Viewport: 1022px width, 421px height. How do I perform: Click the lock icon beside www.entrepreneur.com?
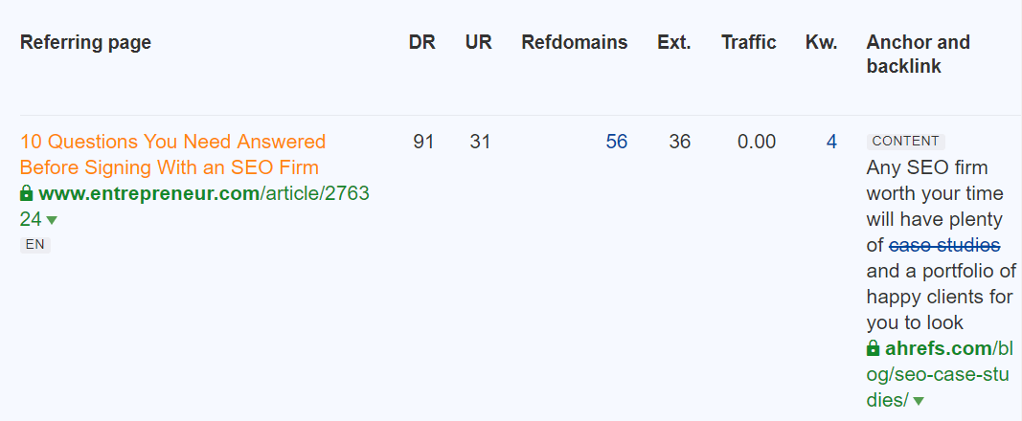pos(27,194)
